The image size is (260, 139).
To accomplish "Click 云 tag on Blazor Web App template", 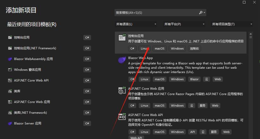I will tap(207, 79).
